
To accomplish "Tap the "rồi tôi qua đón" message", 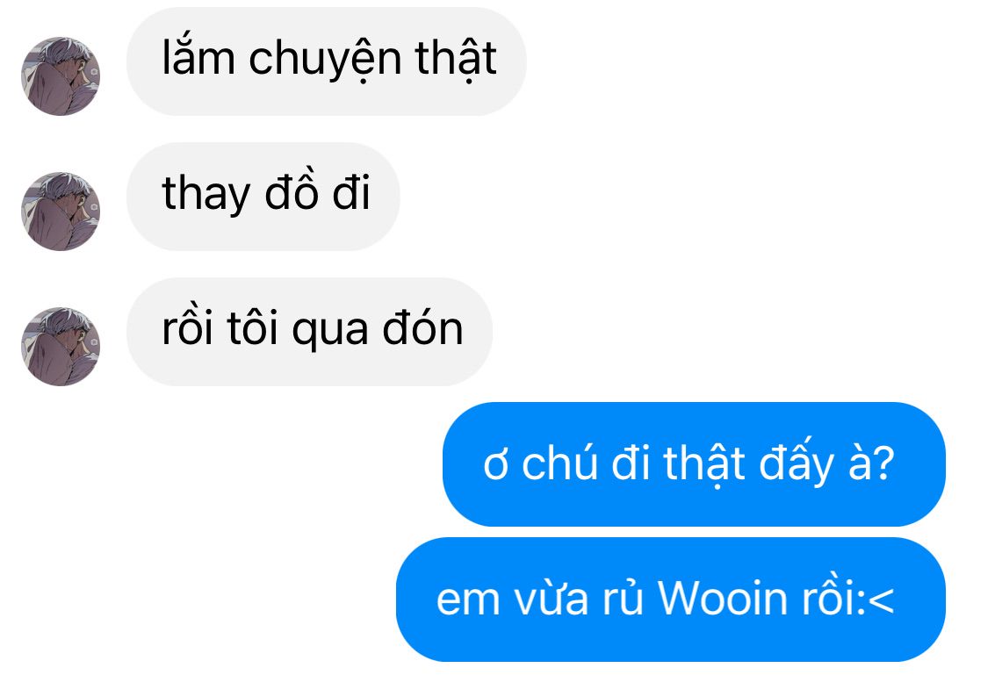I will tap(309, 332).
